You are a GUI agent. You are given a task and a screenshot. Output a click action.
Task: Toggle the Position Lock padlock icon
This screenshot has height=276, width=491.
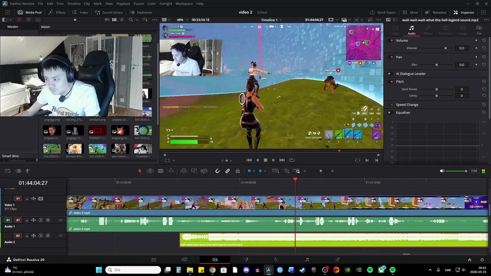tap(237, 171)
